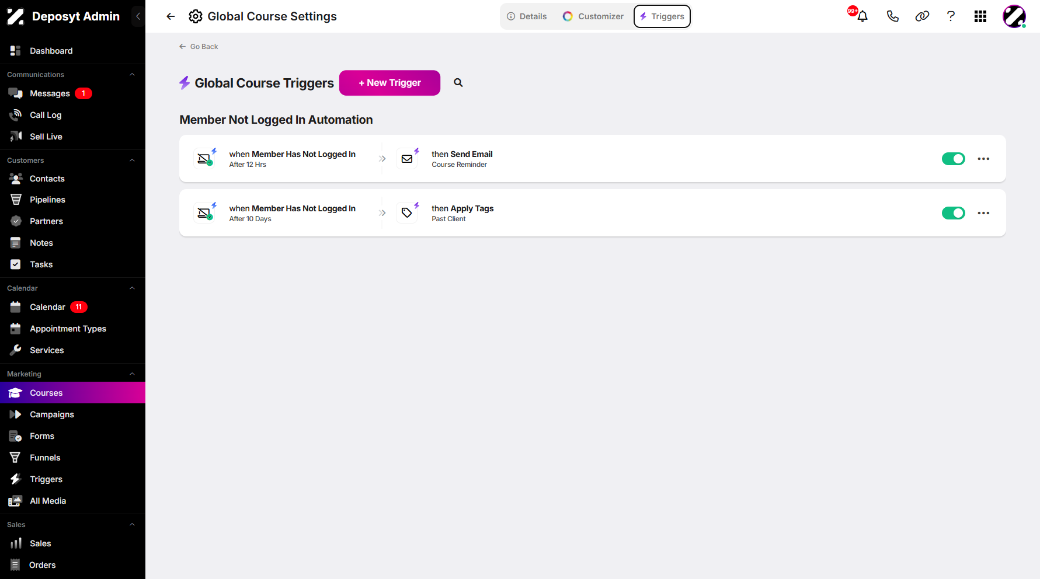Image resolution: width=1040 pixels, height=579 pixels.
Task: Click the Calendar count badge 11
Action: pos(79,307)
